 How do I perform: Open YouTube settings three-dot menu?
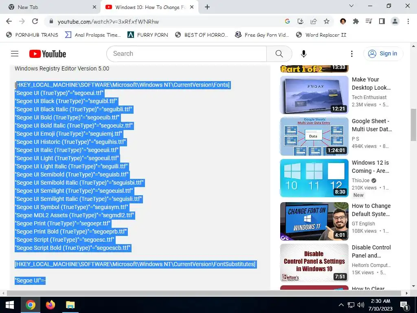(x=351, y=54)
